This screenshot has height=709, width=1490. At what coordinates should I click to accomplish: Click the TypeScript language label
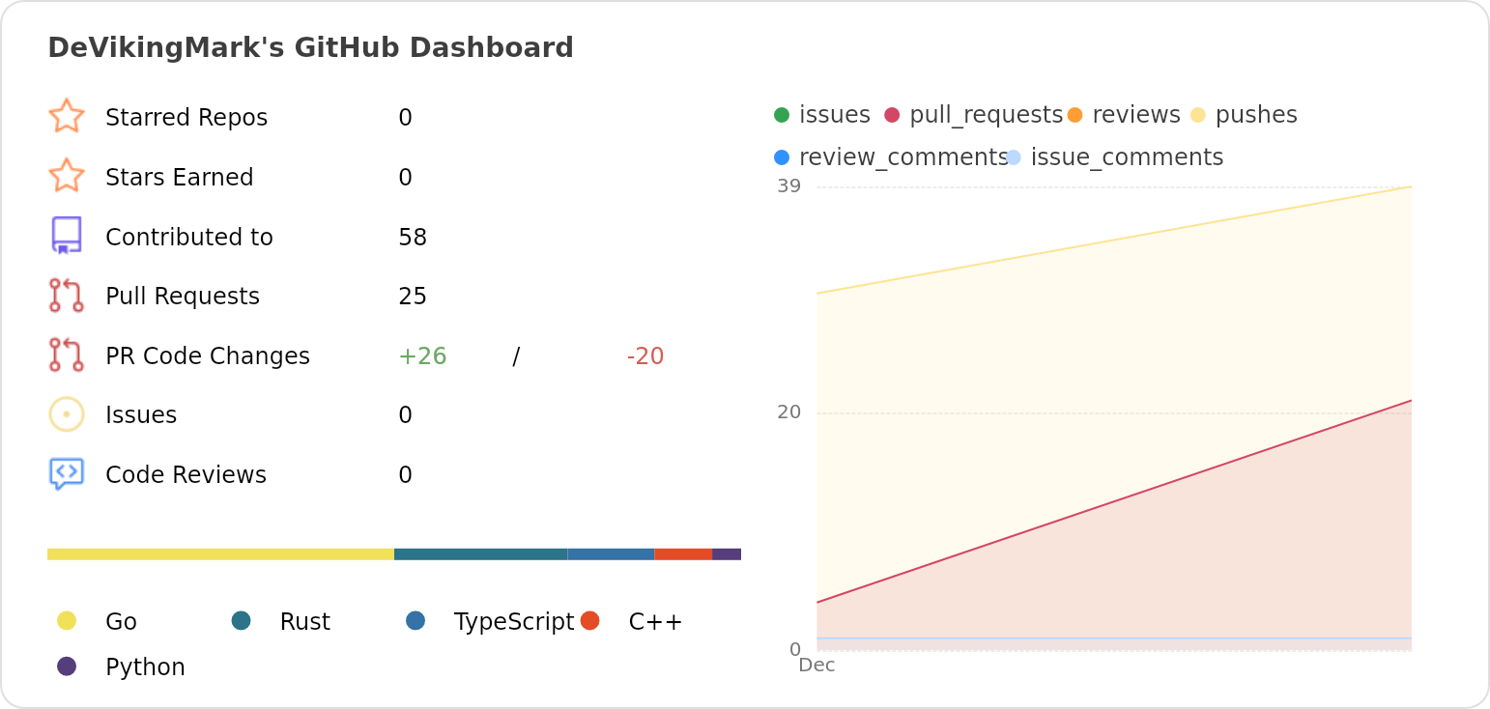coord(514,622)
